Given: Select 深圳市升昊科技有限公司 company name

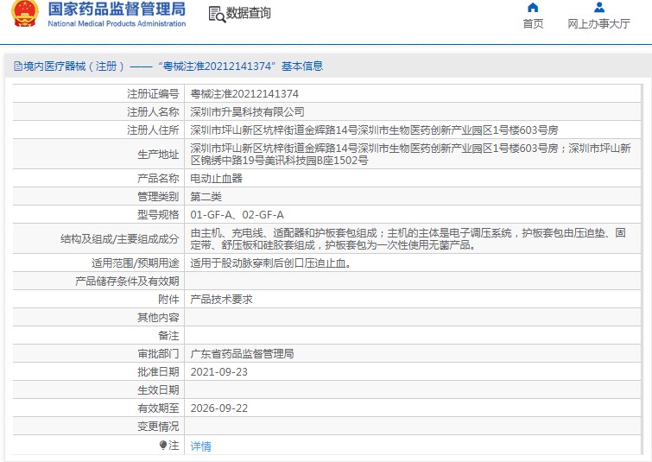Looking at the screenshot, I should click(x=247, y=112).
